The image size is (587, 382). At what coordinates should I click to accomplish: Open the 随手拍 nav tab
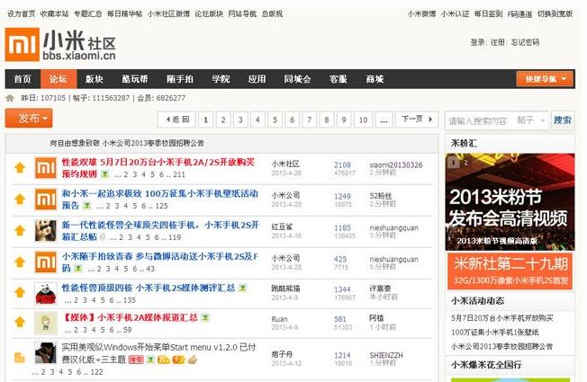click(x=180, y=79)
